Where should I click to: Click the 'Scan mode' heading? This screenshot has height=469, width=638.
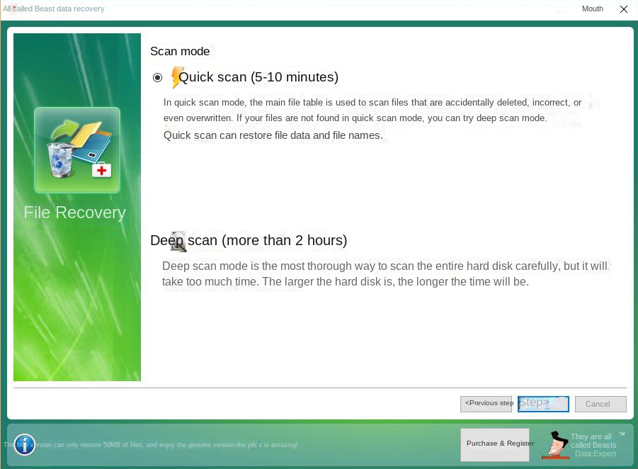point(179,51)
